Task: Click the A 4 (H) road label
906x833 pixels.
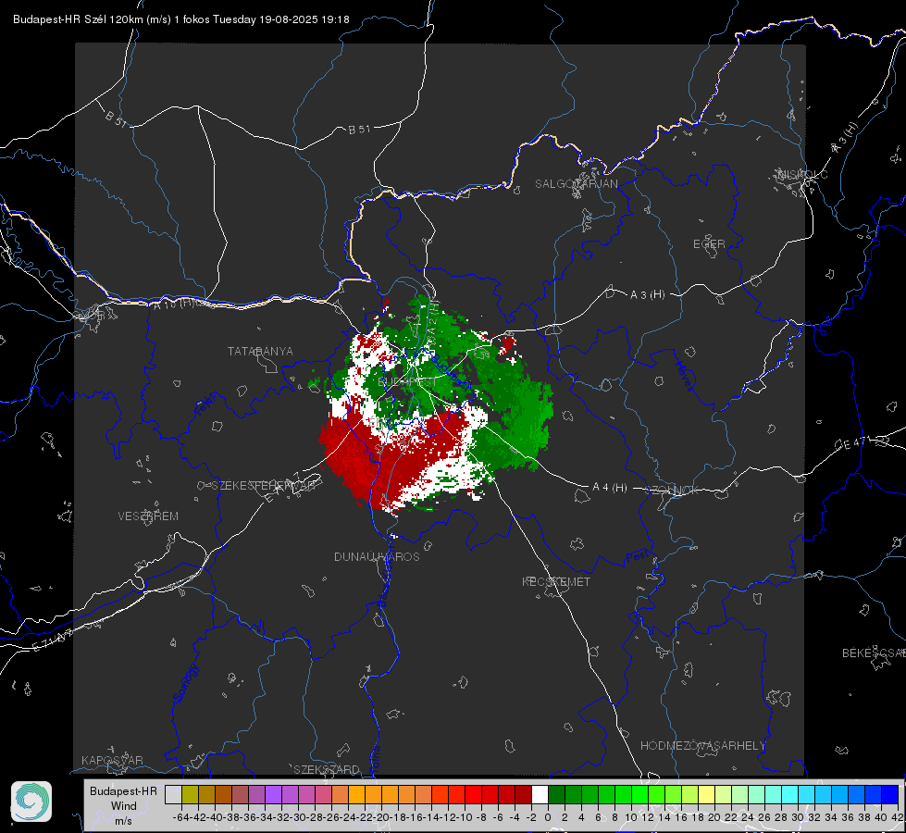Action: 610,488
